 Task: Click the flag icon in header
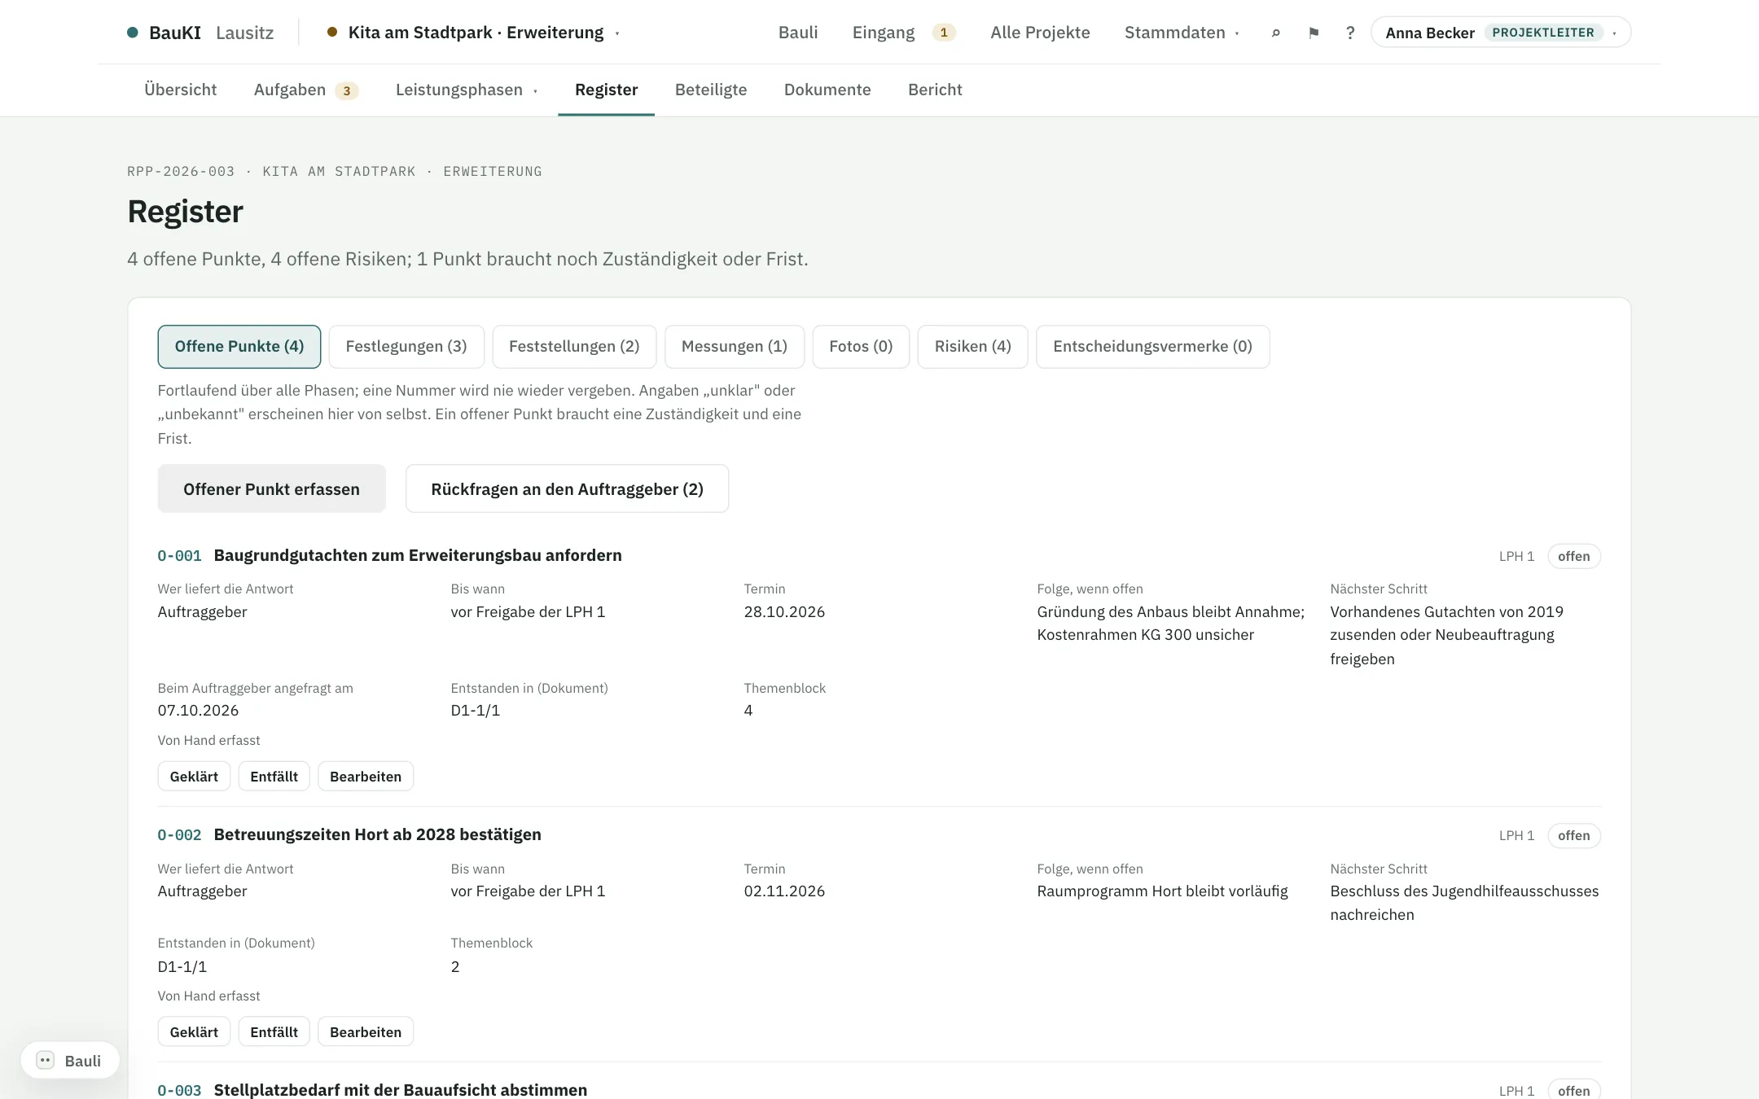click(1314, 33)
